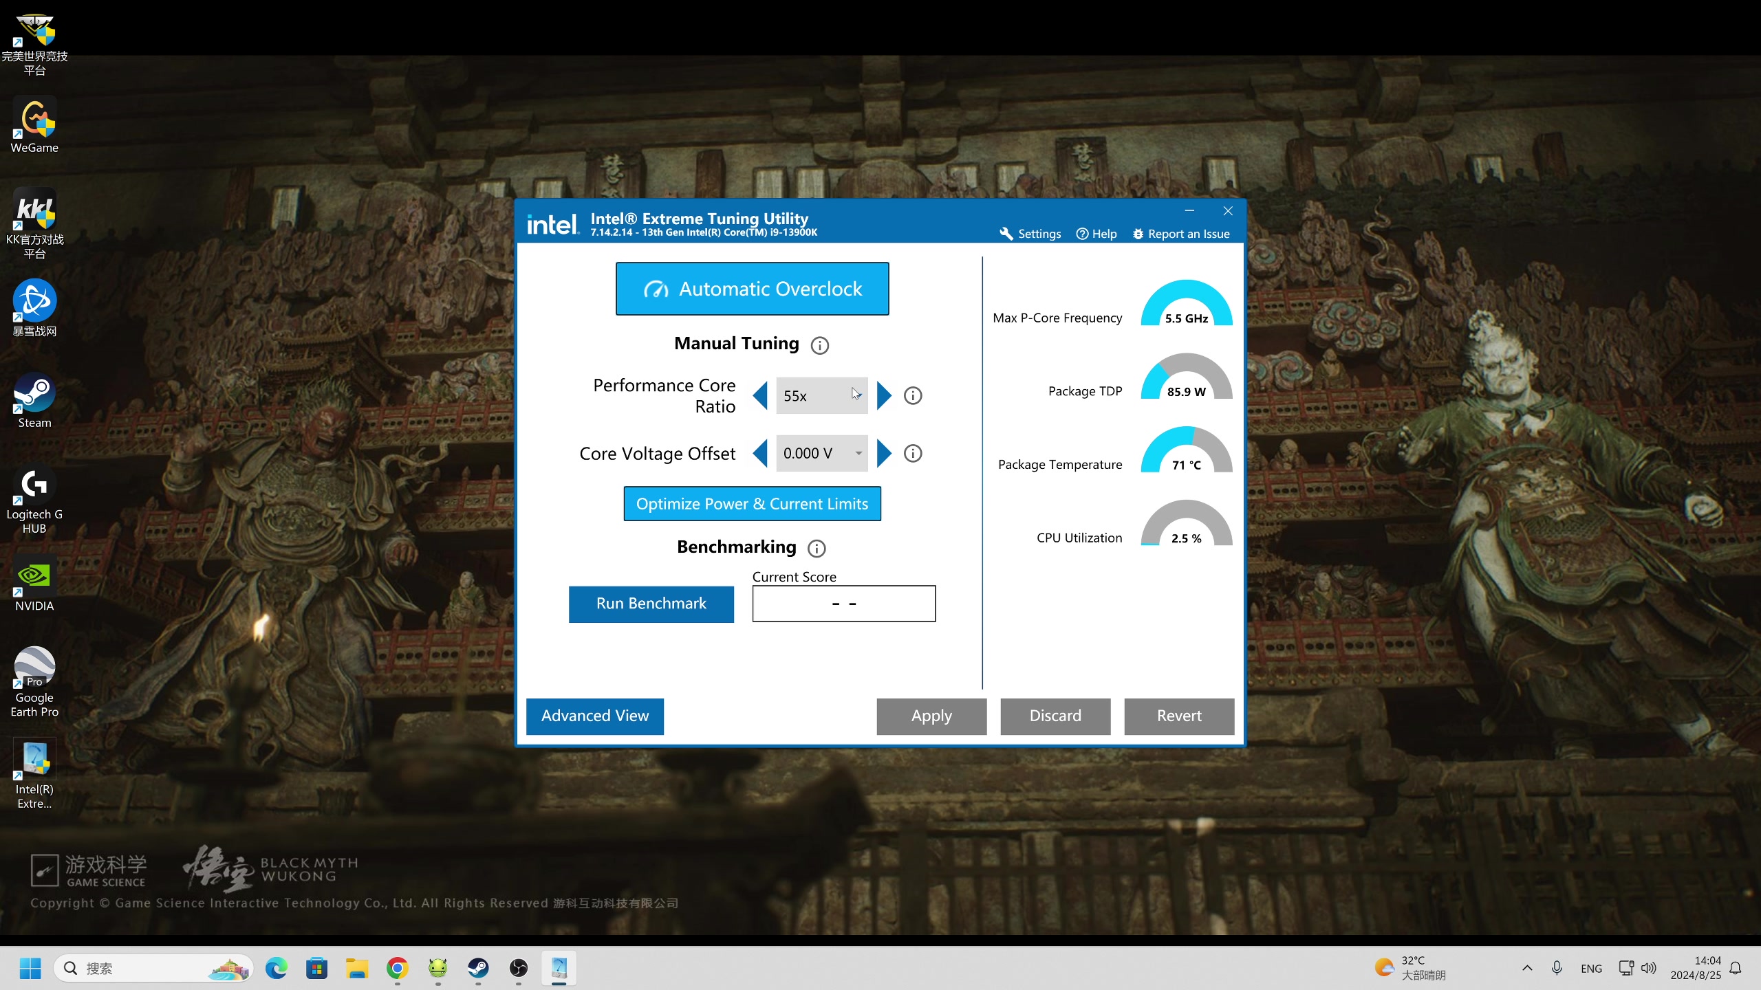
Task: Click the taskbar search box
Action: 153,968
